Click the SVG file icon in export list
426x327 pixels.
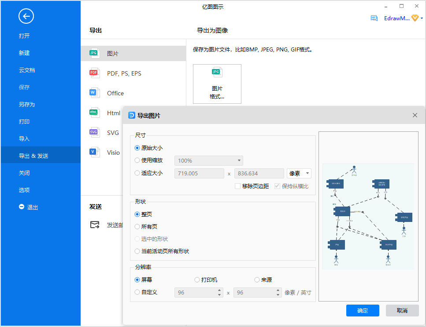[x=94, y=133]
